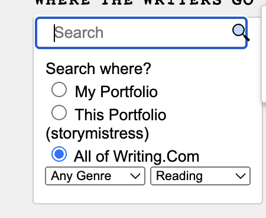Focus the Search text field
The height and width of the screenshot is (218, 266).
[141, 33]
